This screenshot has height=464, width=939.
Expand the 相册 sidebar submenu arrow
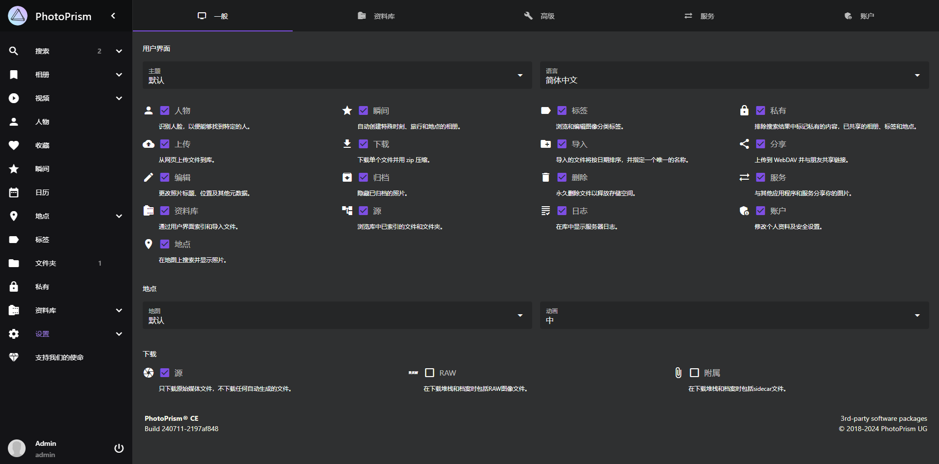[119, 75]
